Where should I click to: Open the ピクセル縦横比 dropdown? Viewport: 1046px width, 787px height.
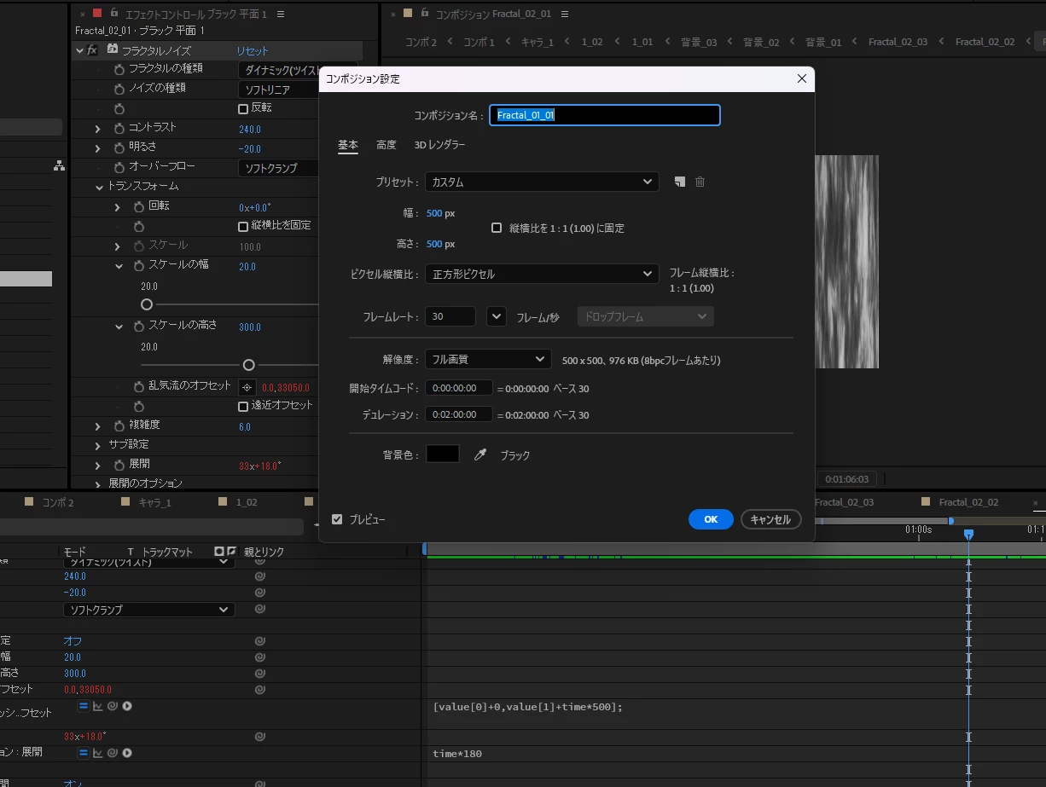(x=542, y=274)
